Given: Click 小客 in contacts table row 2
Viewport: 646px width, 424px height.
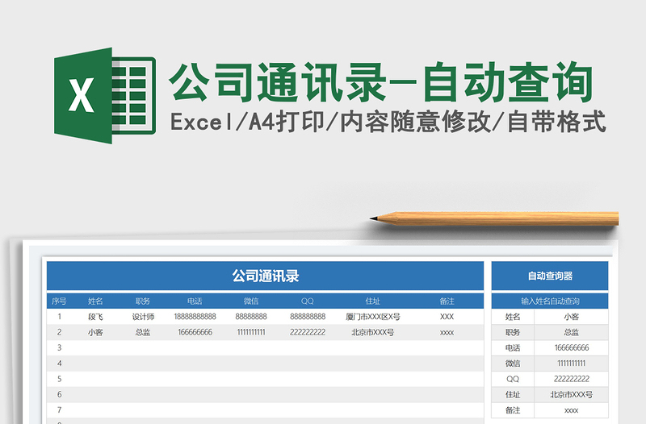Looking at the screenshot, I should [x=95, y=332].
